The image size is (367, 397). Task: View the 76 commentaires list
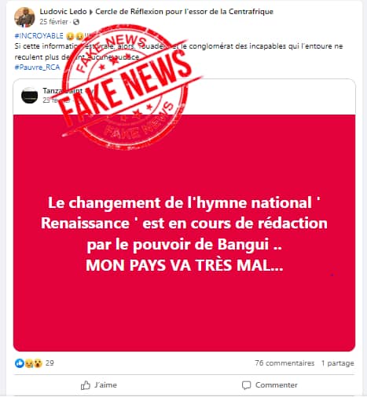click(x=284, y=363)
